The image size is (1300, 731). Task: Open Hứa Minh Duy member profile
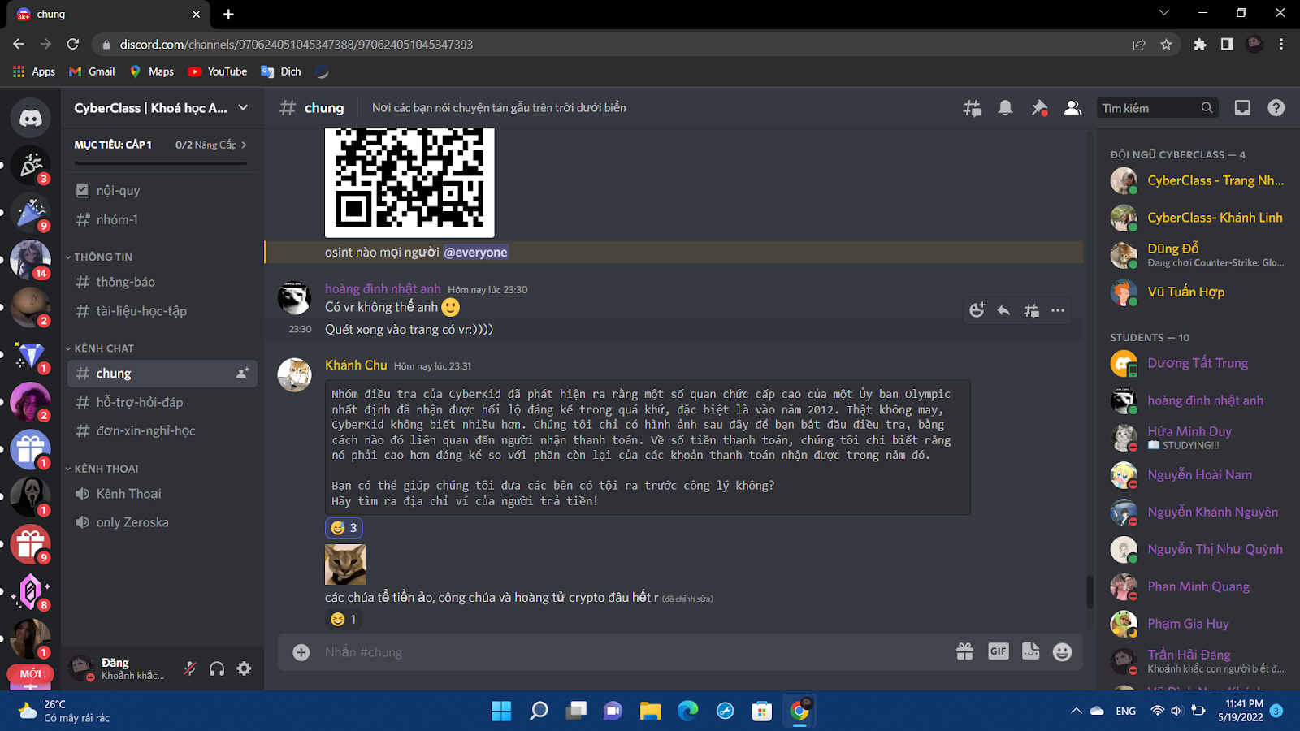pos(1198,438)
